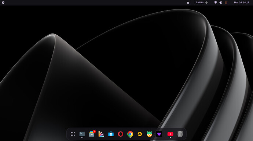Open the app grid launcher in the dock
The height and width of the screenshot is (141, 253).
[73, 134]
